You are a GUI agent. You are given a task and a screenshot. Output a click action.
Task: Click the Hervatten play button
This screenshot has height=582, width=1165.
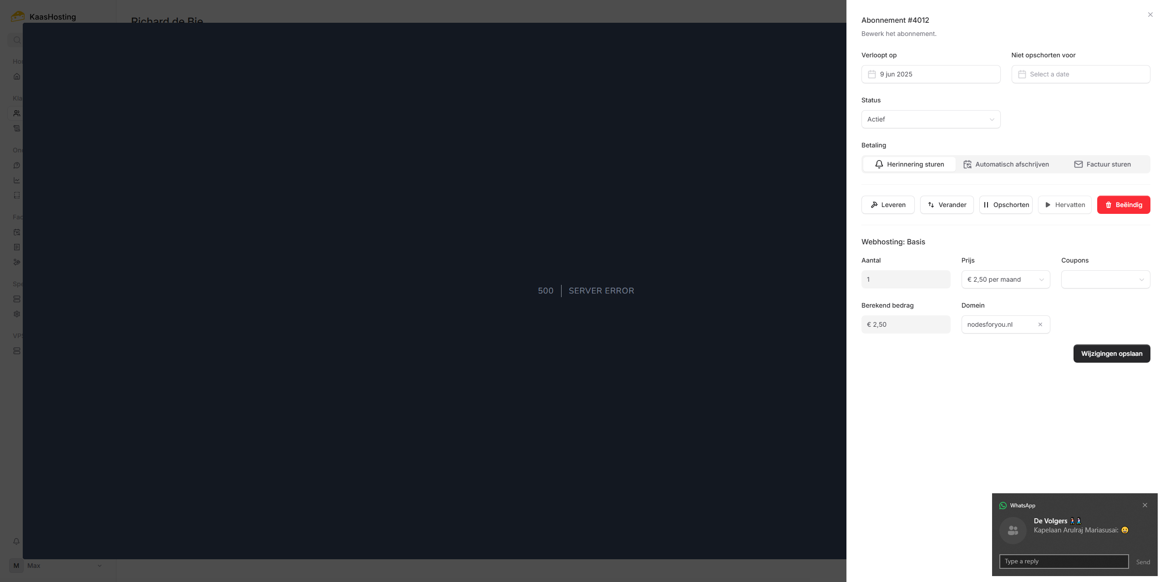coord(1064,205)
